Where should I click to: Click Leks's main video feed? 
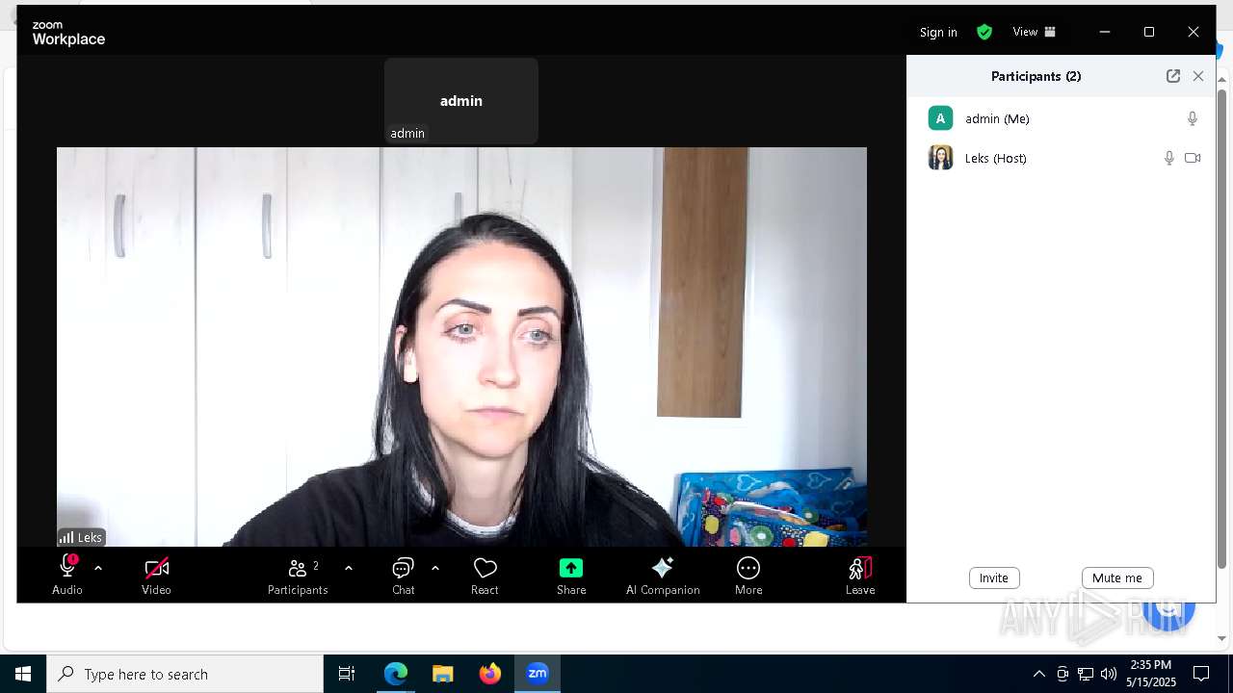[461, 346]
